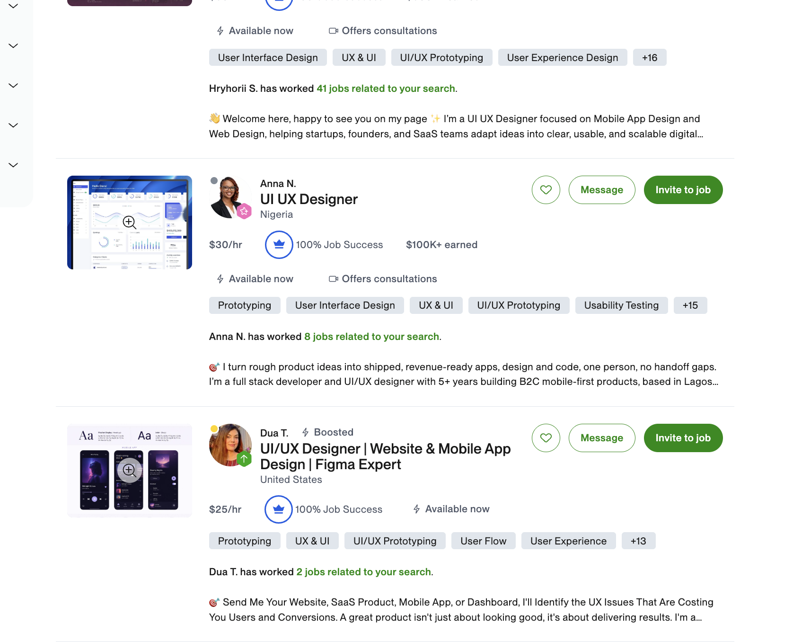Open Anna N.'s profile photo

(230, 197)
